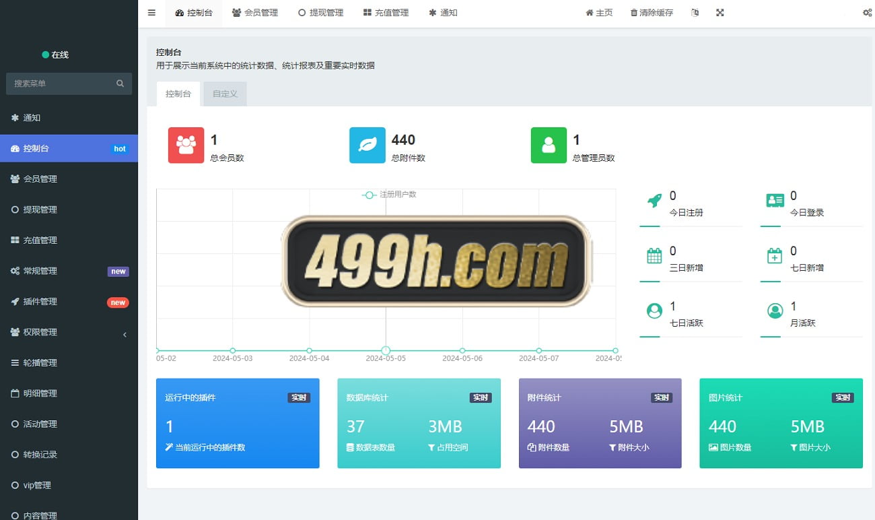Image resolution: width=875 pixels, height=520 pixels.
Task: Click the 2024-05-05 chart data point
Action: [386, 350]
